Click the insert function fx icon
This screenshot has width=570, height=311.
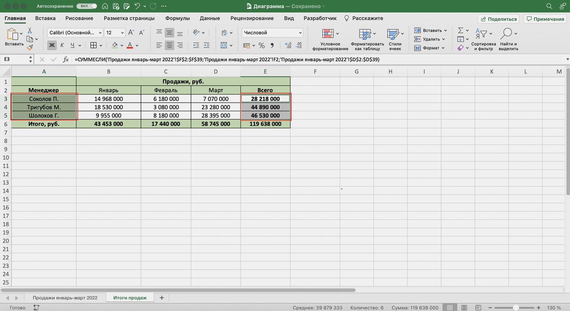point(66,59)
